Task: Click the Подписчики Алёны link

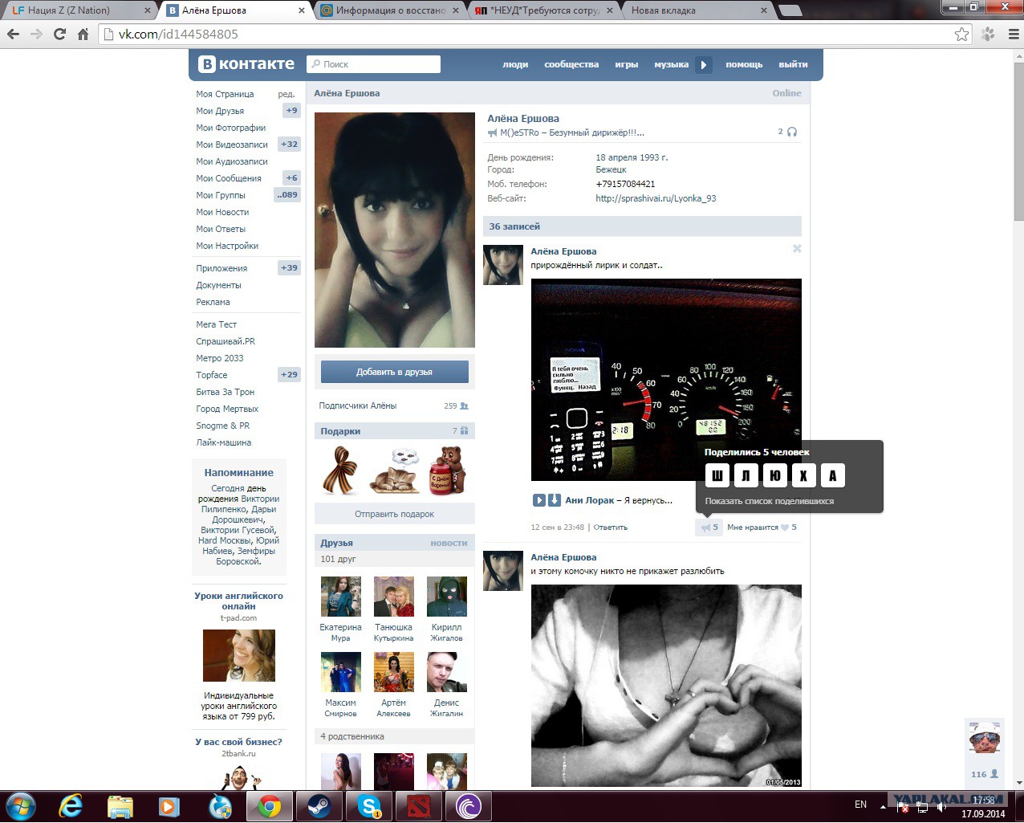Action: (358, 406)
